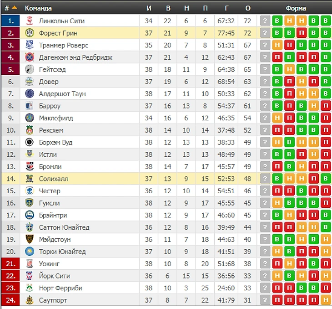
Task: Click the orange Н form badge for Саутпорт
Action: pos(325,300)
